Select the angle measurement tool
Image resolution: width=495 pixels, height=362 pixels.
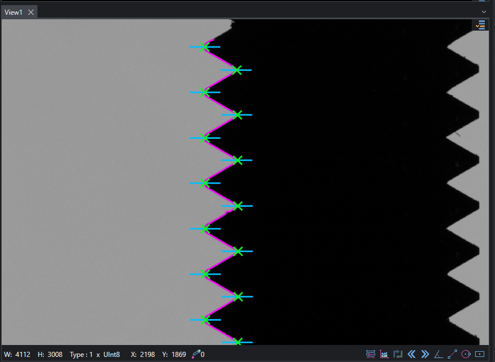(x=438, y=354)
